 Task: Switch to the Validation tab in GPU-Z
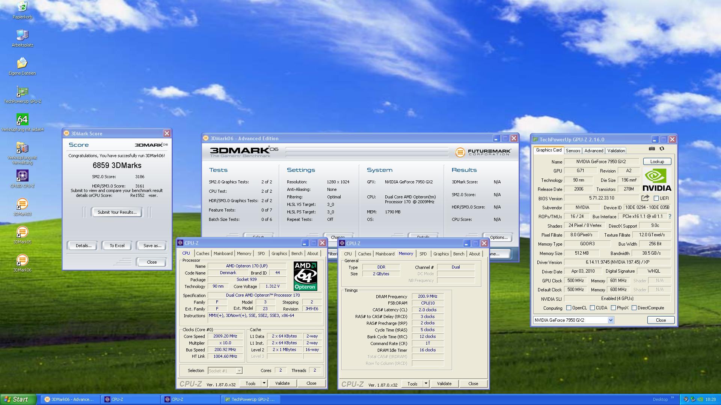(616, 151)
